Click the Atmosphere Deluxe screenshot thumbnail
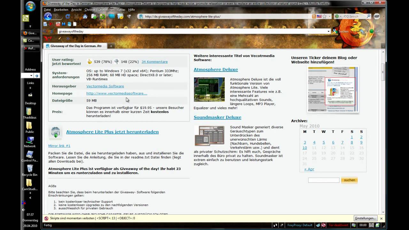Screen dimensions: 409x230 pos(209,89)
